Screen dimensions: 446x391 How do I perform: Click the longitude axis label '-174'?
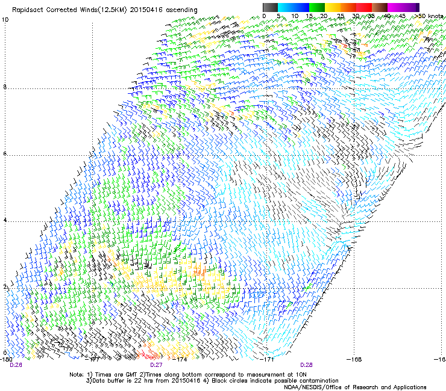[x=180, y=359]
